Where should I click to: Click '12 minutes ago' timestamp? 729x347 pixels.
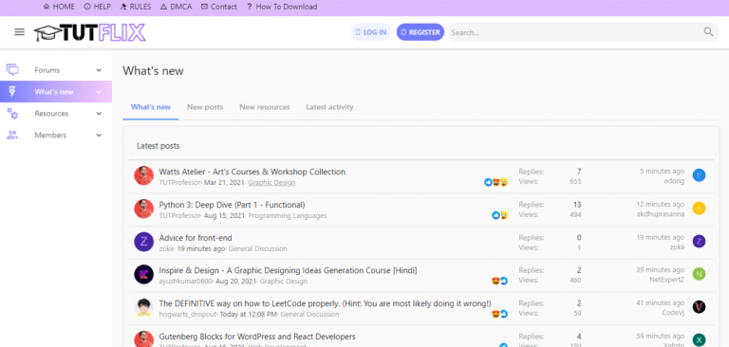point(661,204)
